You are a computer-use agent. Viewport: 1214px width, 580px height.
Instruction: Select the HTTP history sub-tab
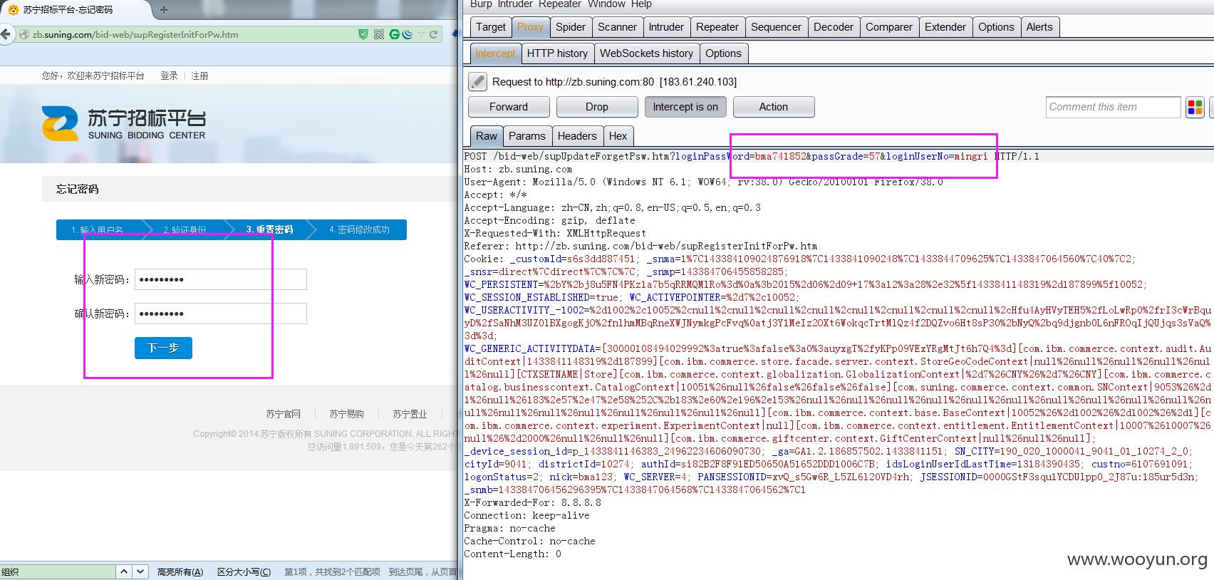[x=557, y=53]
